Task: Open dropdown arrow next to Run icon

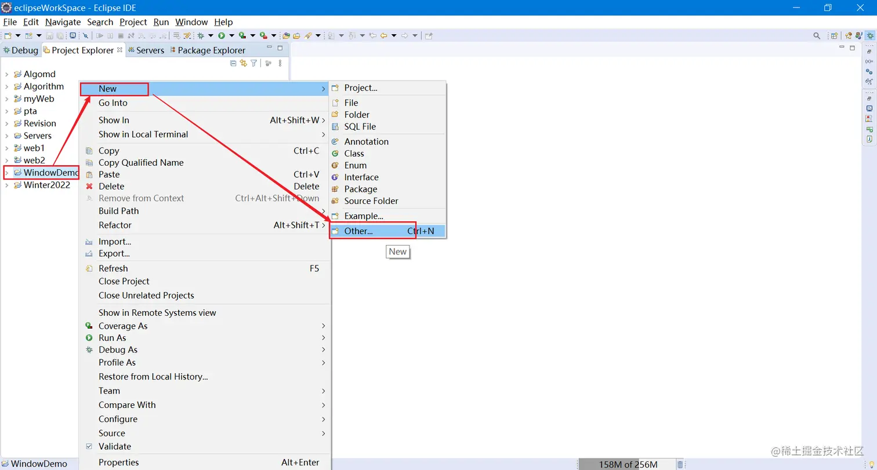Action: pos(231,35)
